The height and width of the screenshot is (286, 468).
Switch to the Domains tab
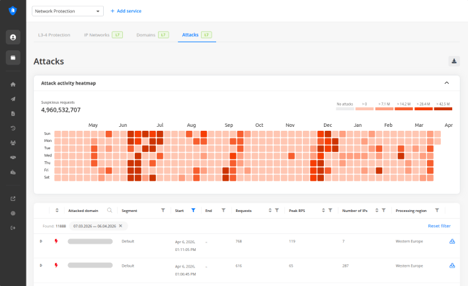point(145,34)
